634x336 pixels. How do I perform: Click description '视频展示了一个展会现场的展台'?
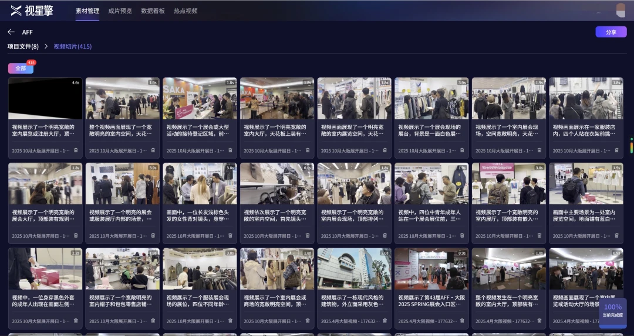pos(429,130)
